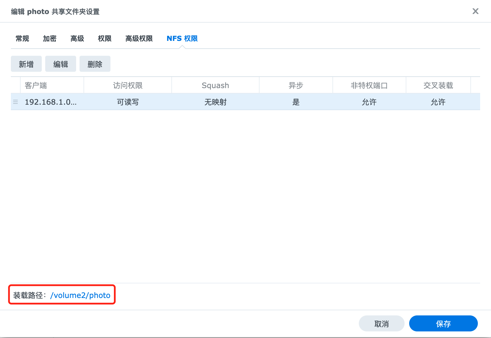Select the NFS 权限 tab

tap(182, 39)
